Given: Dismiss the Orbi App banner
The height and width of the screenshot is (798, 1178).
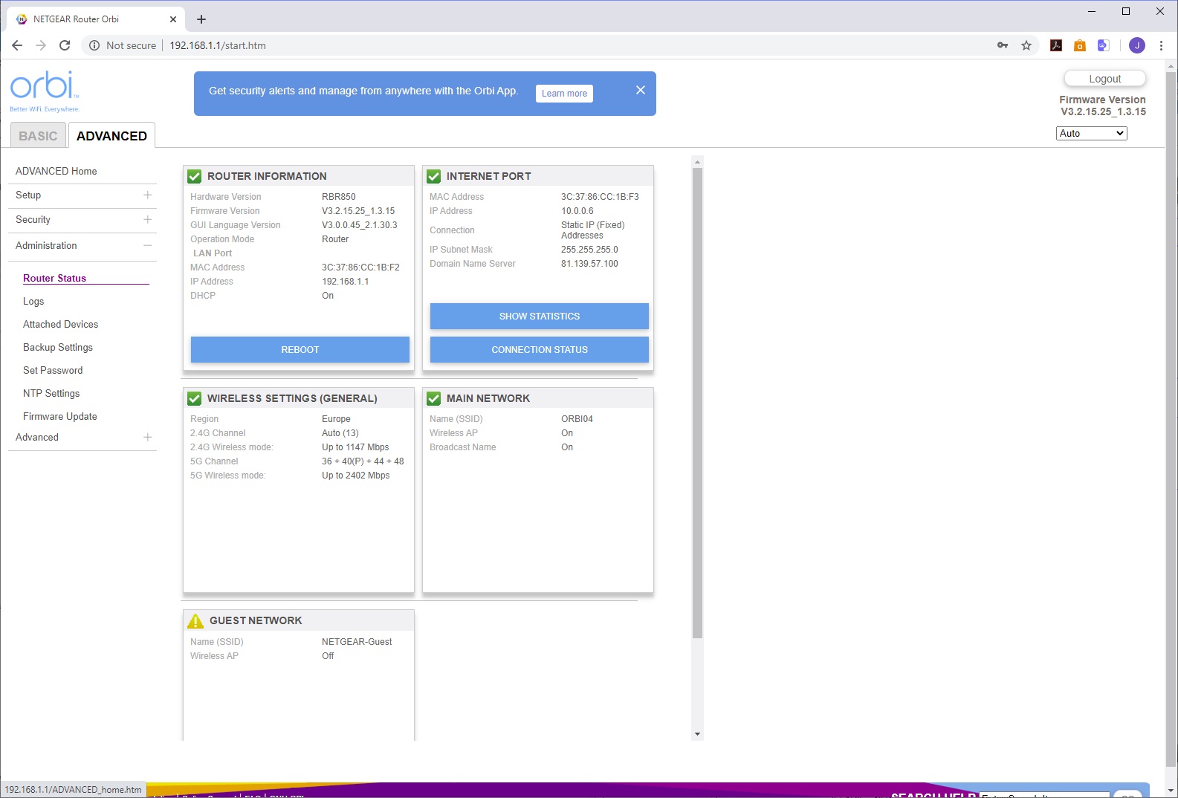Looking at the screenshot, I should [x=641, y=90].
